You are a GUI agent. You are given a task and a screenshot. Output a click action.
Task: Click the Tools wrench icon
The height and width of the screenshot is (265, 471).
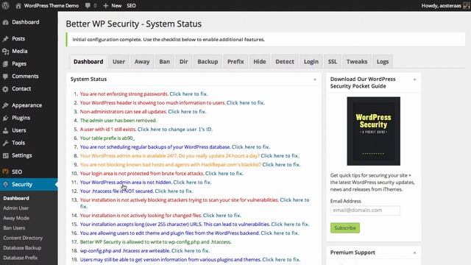click(5, 143)
